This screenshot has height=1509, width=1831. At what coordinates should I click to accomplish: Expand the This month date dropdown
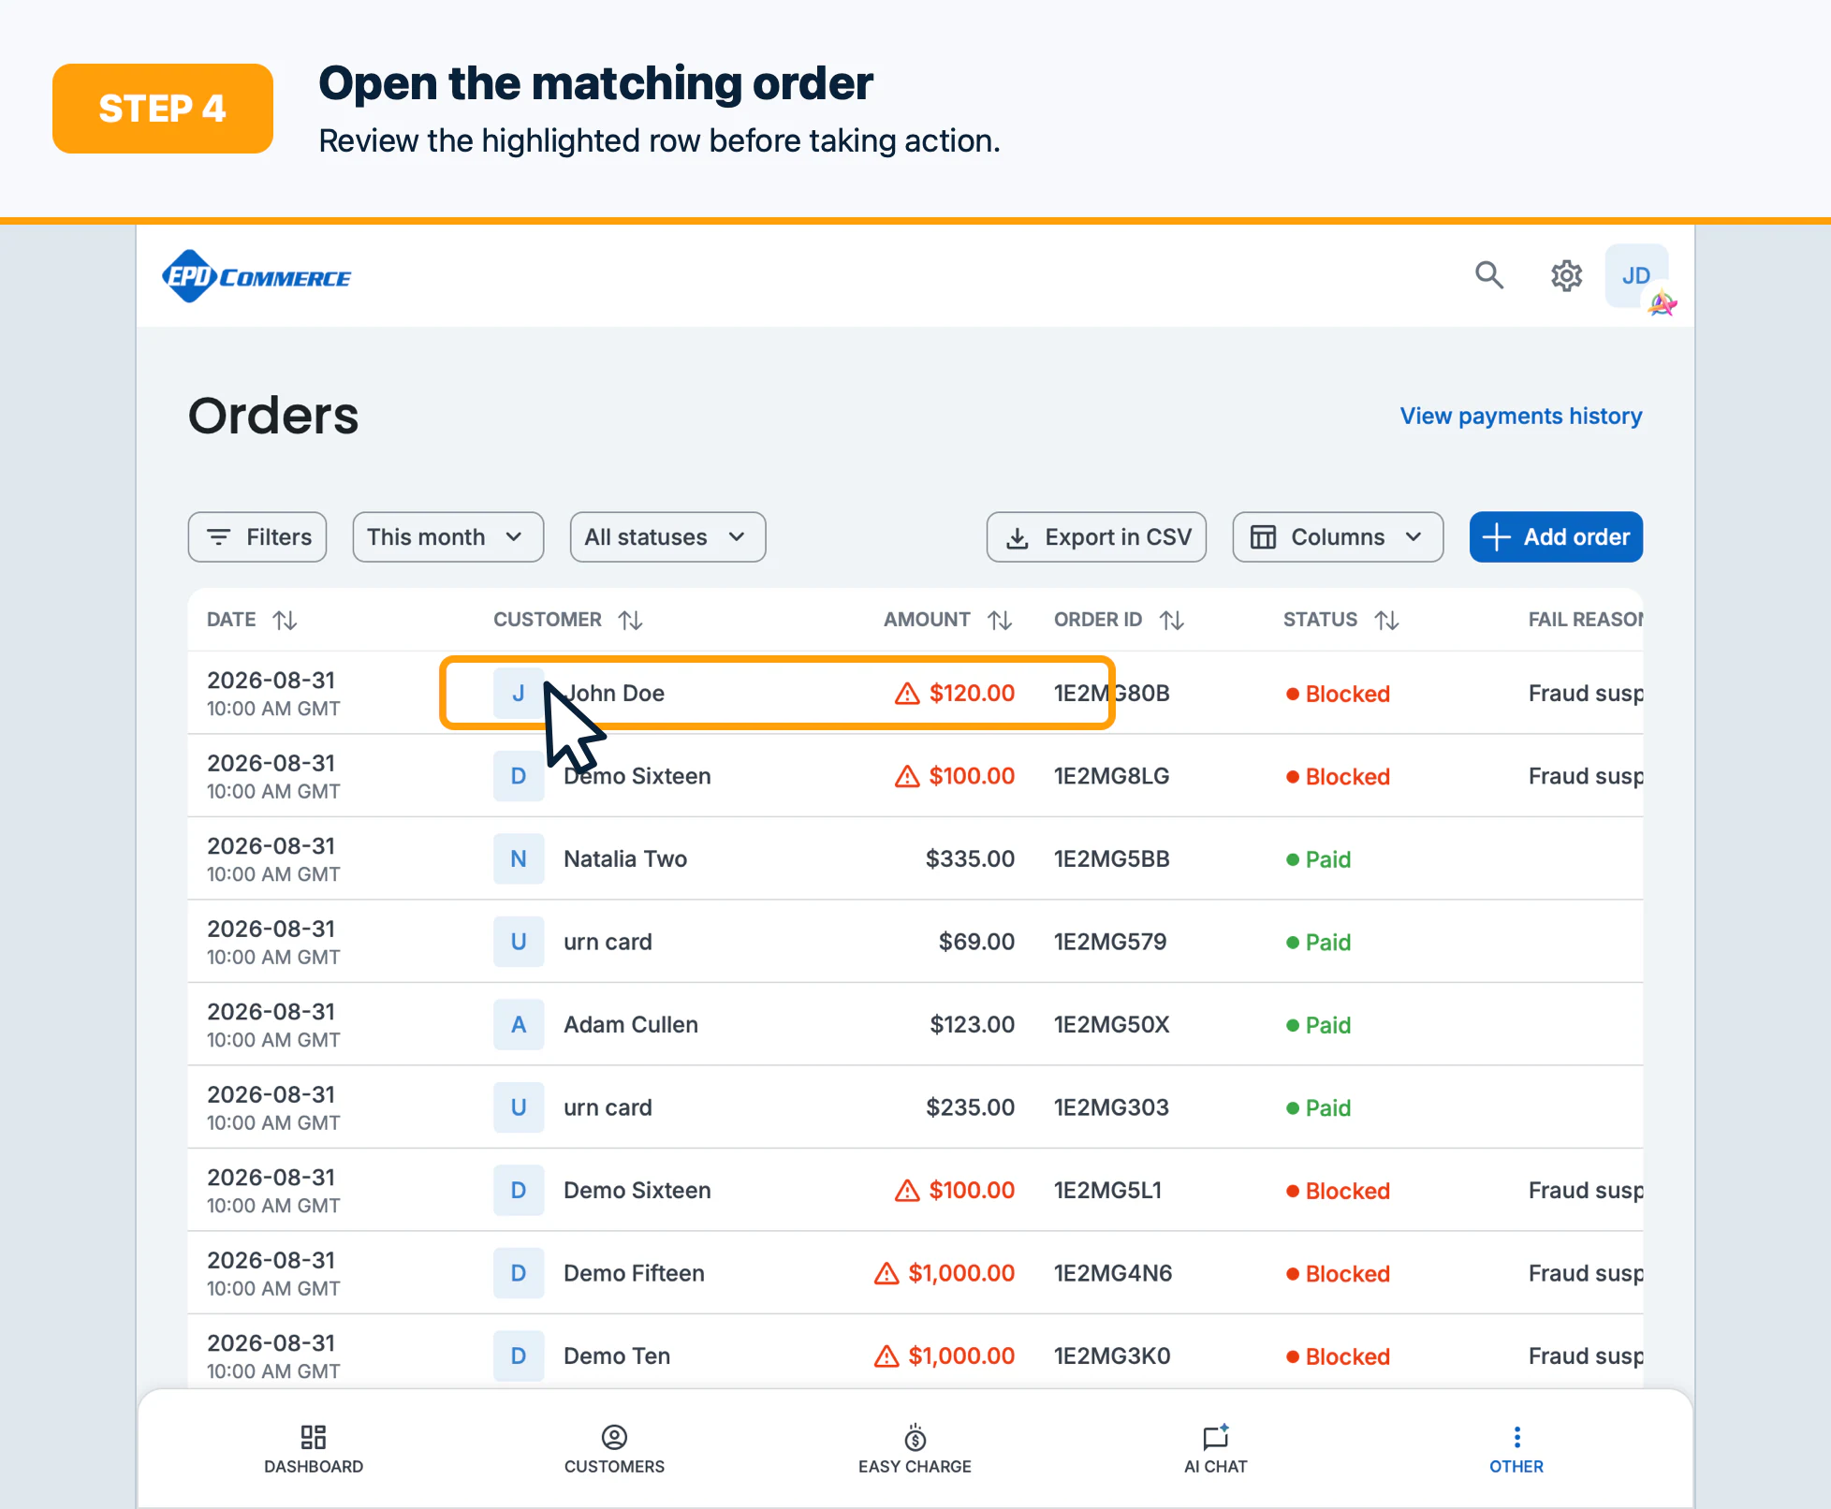[x=447, y=537]
